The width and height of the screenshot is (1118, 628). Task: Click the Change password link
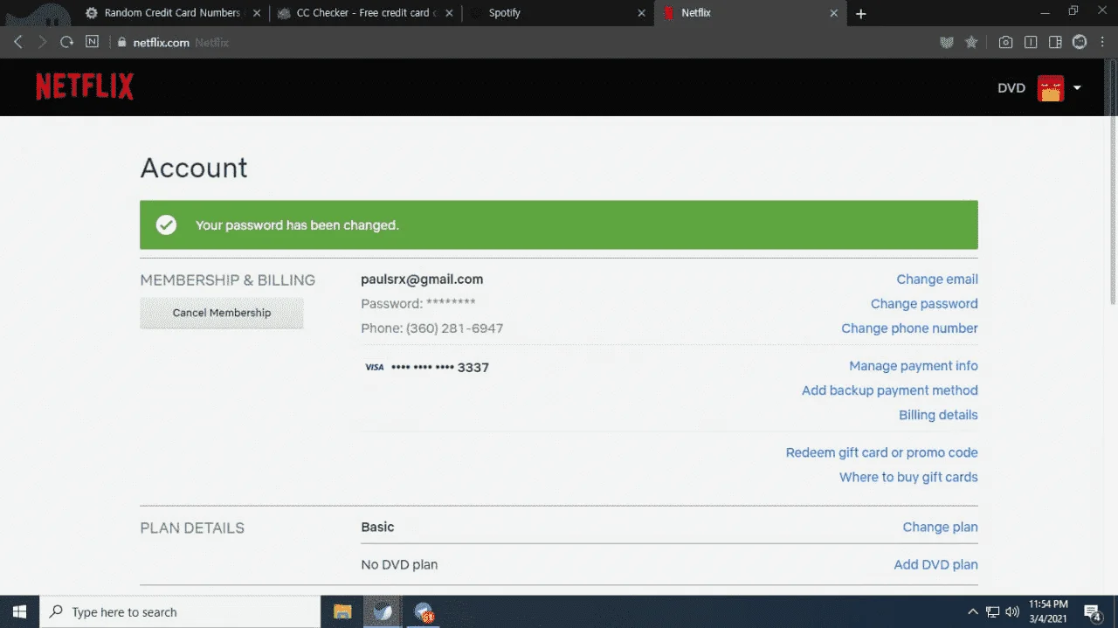924,304
